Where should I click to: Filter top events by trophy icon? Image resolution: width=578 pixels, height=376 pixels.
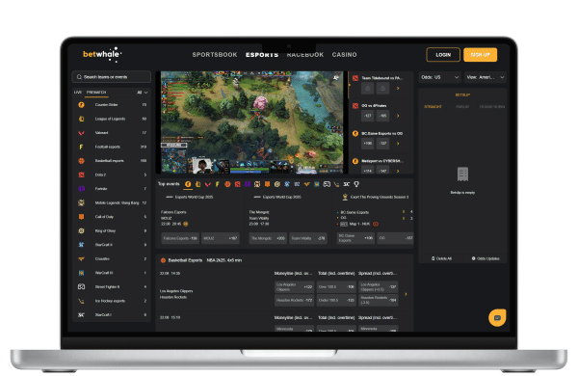click(x=356, y=184)
